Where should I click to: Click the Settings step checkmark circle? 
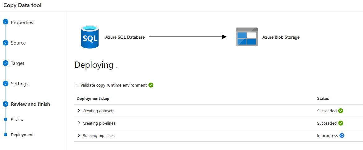click(5, 84)
